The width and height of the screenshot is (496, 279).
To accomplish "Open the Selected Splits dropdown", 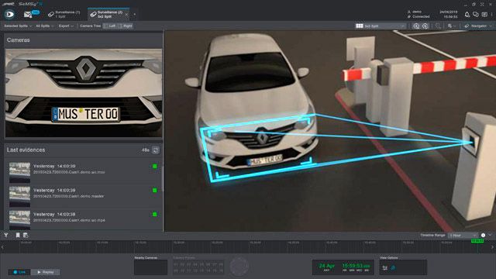I will point(17,26).
